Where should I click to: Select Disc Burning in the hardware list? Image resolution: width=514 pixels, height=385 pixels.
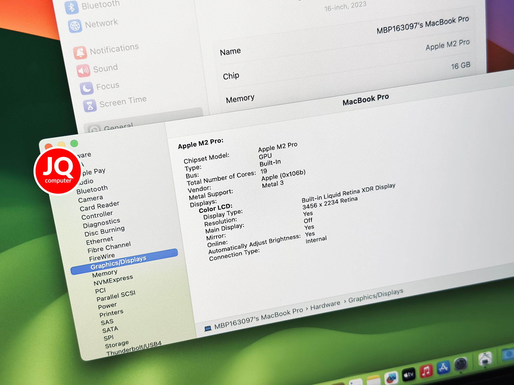tap(105, 231)
